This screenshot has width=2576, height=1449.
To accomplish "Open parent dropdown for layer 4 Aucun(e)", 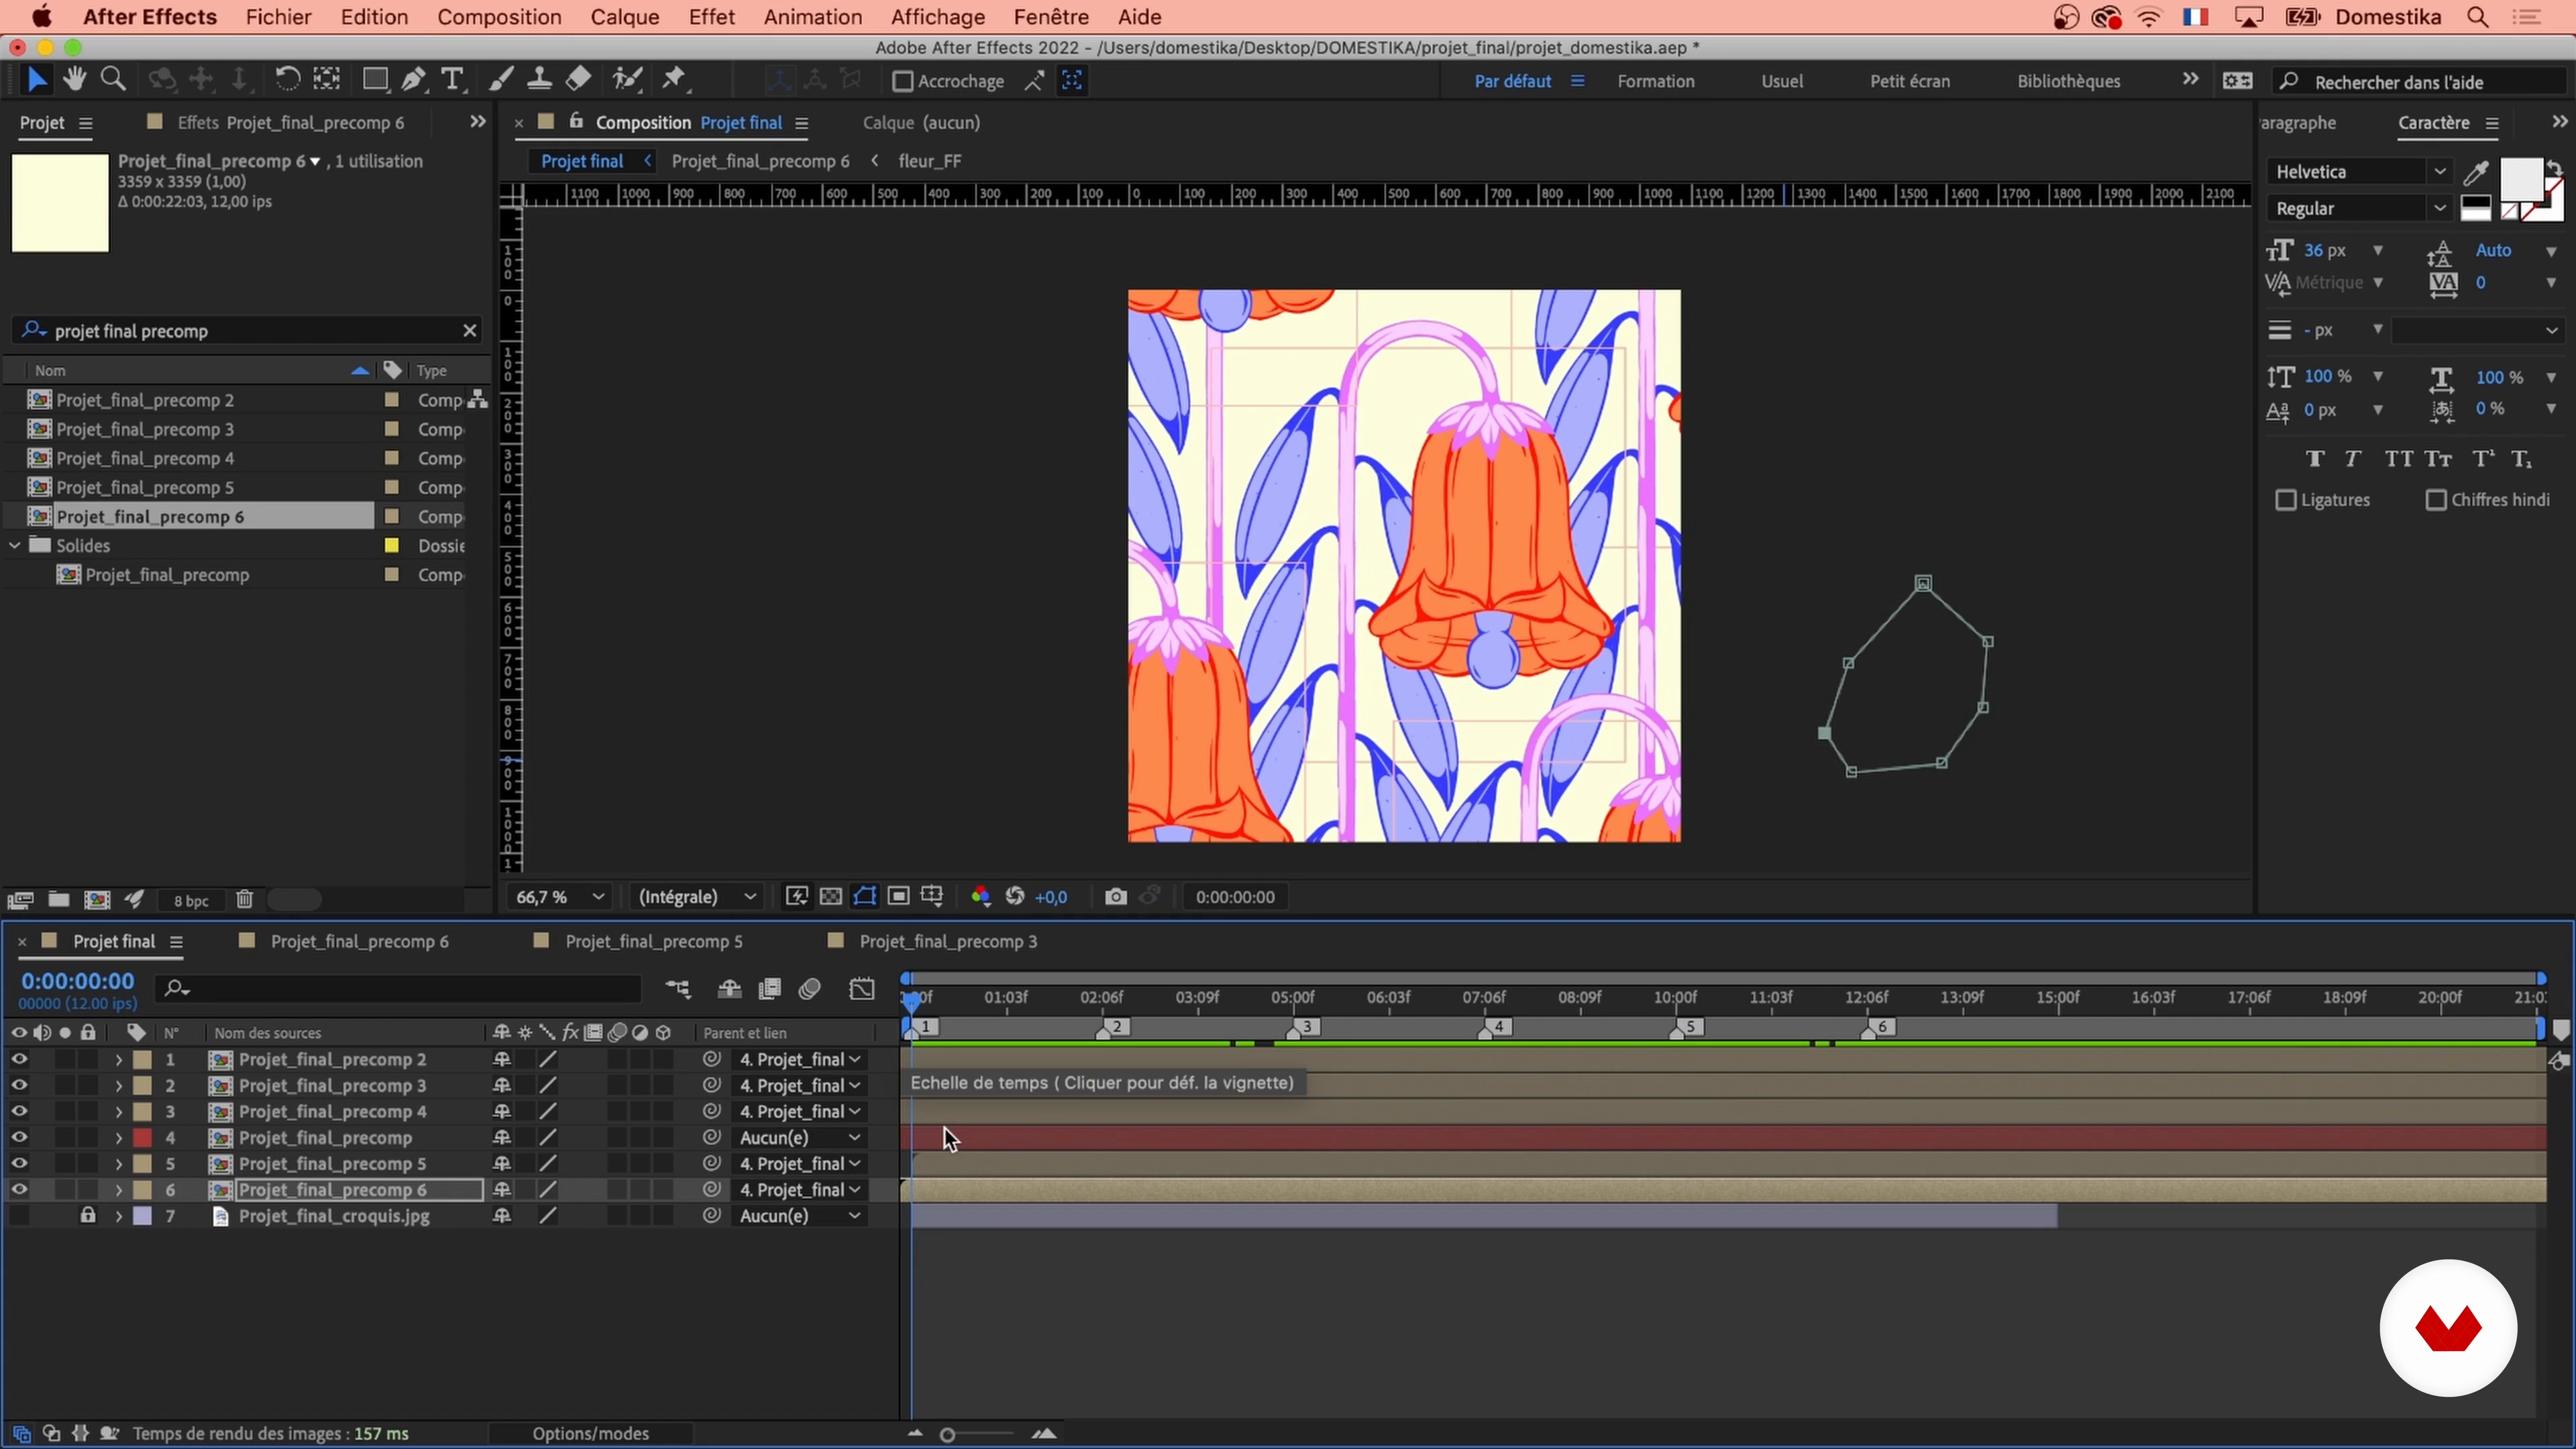I will [799, 1138].
